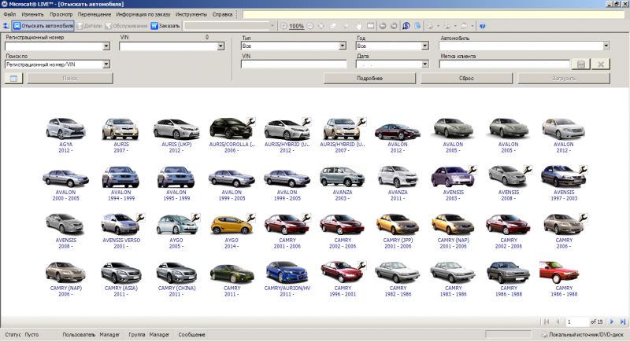Click the dollar sign pricing icon

click(406, 26)
